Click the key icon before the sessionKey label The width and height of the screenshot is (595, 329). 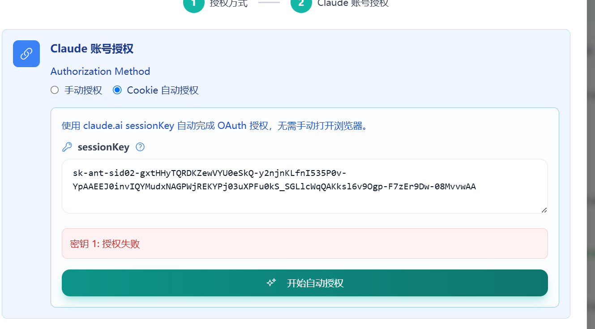[67, 147]
